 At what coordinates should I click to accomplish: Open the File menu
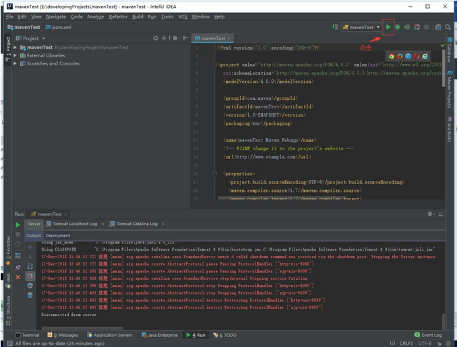pyautogui.click(x=9, y=17)
